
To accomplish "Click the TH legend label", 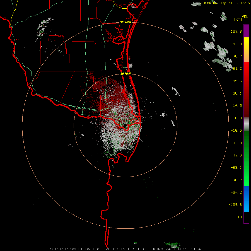I will [240, 217].
